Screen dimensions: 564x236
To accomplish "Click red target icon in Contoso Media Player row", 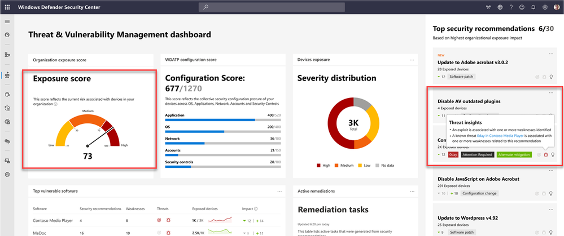I will [159, 220].
